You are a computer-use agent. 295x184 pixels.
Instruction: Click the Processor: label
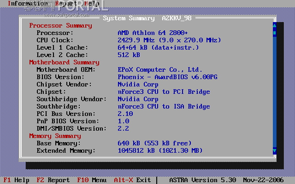[55, 33]
